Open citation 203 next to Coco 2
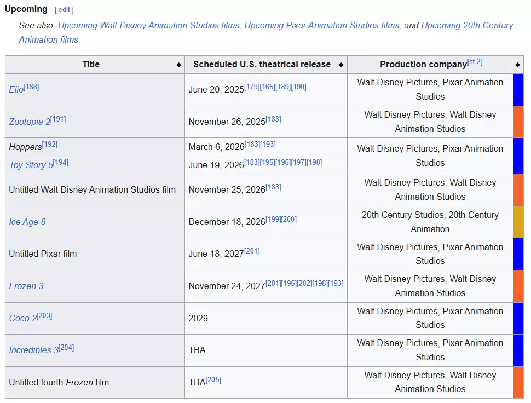The image size is (531, 403). coord(44,315)
